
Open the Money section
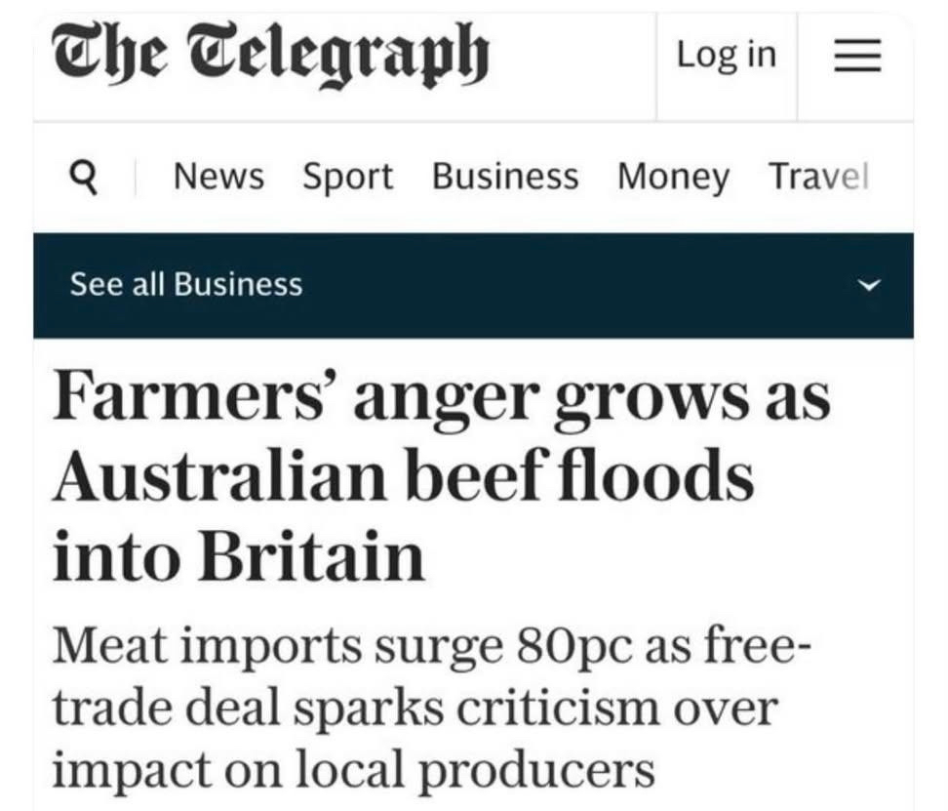coord(673,178)
